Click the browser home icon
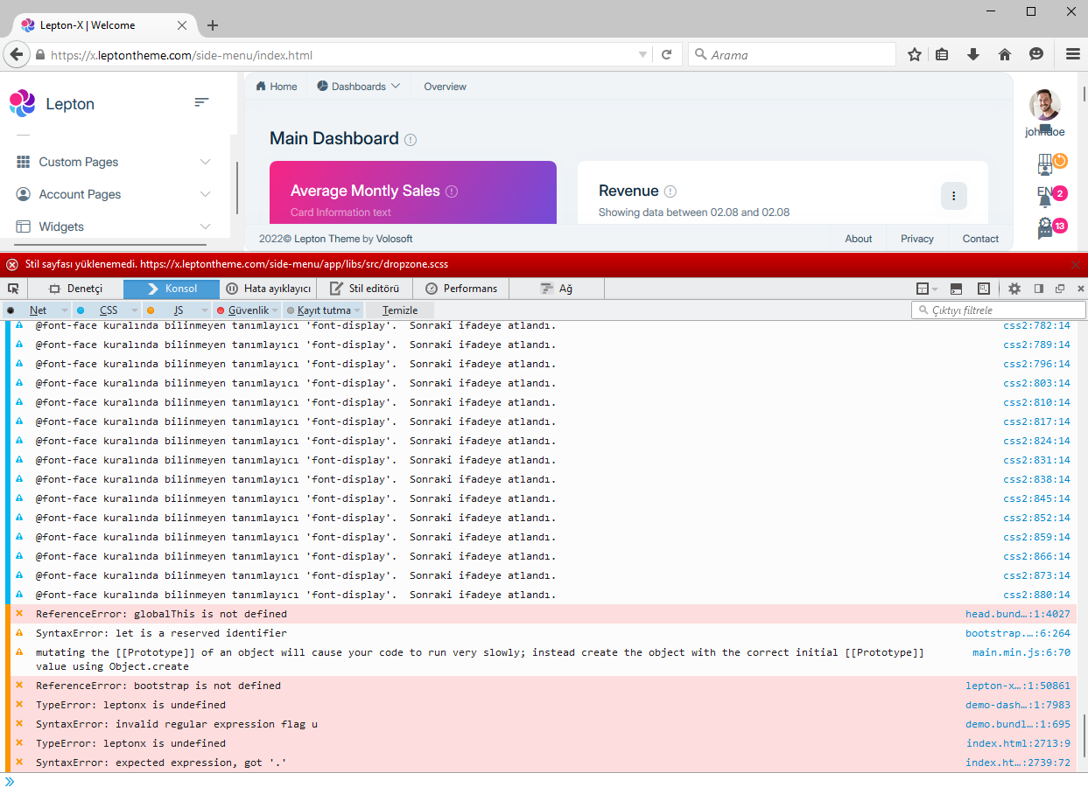 point(1005,54)
